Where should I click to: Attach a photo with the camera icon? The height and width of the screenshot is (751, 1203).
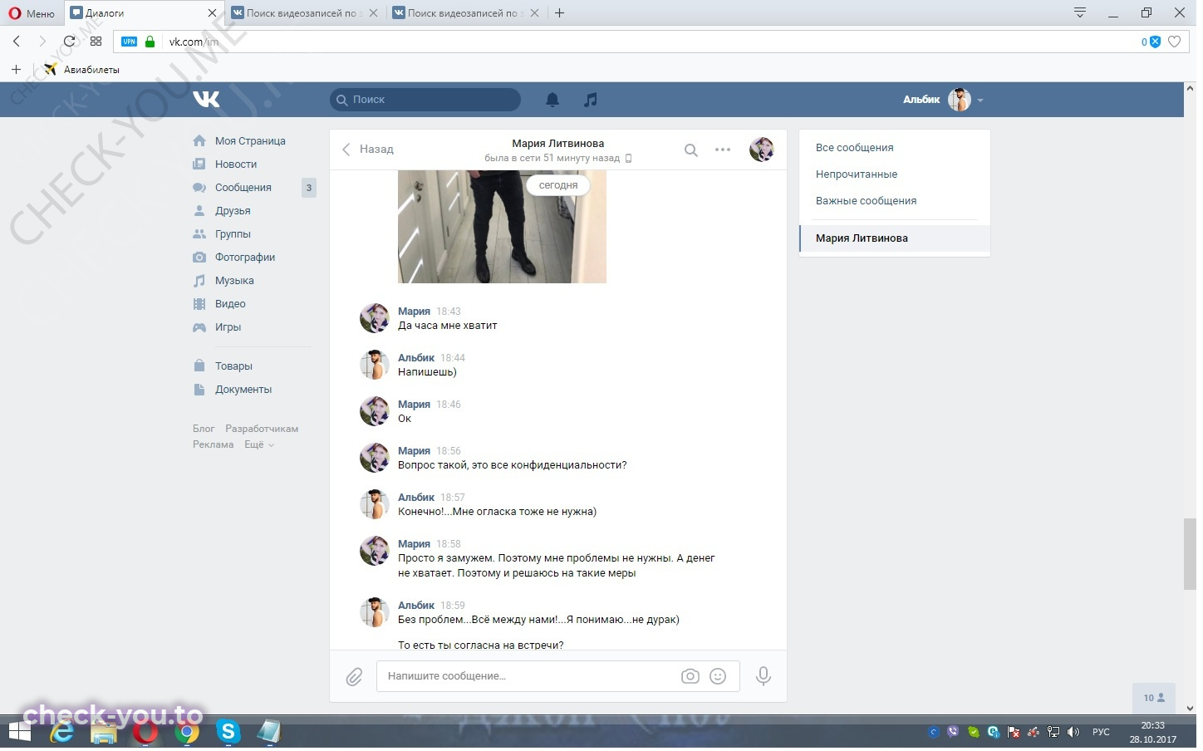pyautogui.click(x=690, y=676)
